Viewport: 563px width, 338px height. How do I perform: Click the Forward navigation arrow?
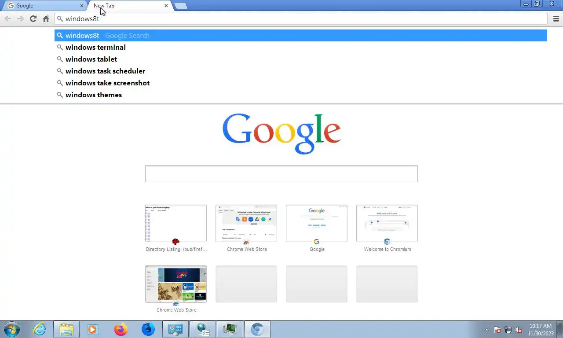(20, 18)
